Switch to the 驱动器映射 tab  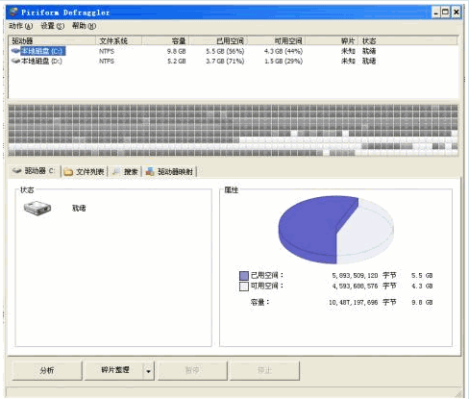click(x=169, y=172)
